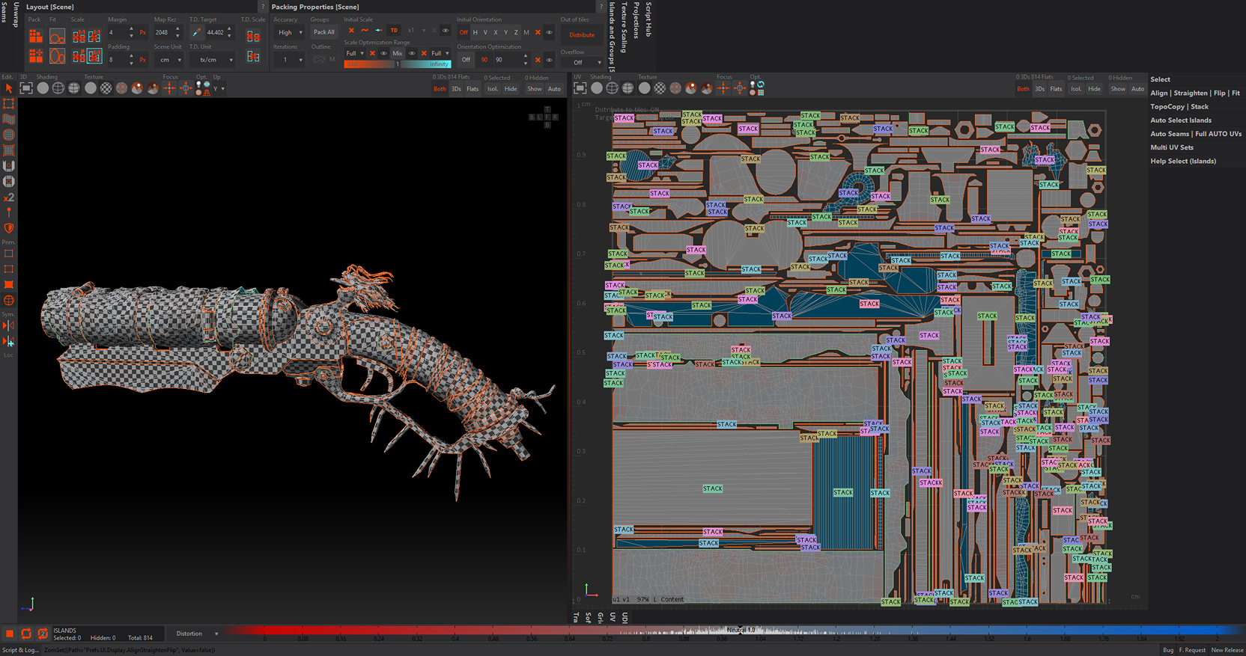The height and width of the screenshot is (656, 1246).
Task: Click the globe icon under Prim.
Action: point(9,301)
